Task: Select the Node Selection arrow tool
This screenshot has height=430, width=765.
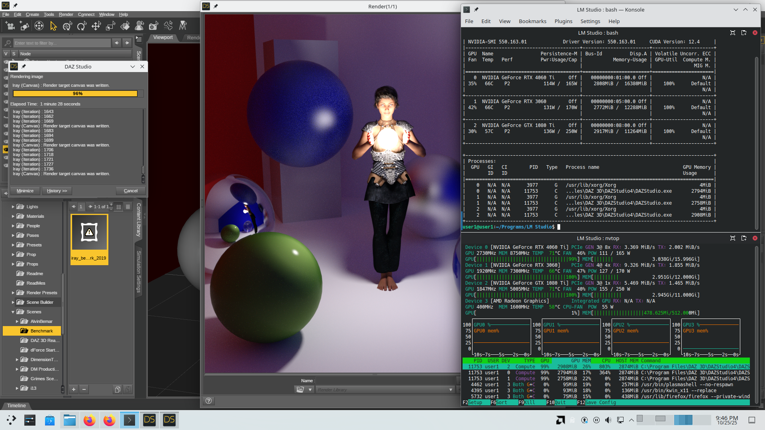Action: (53, 26)
